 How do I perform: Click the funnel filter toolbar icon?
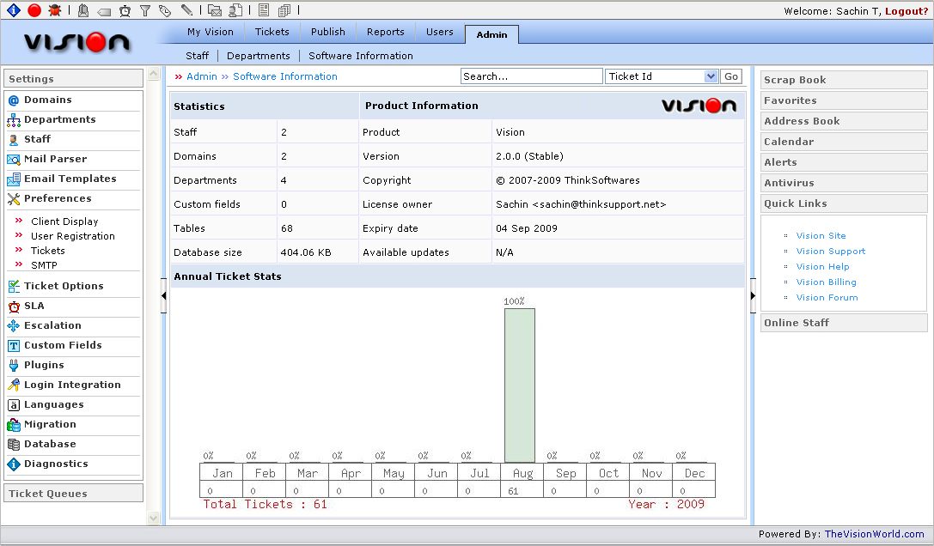click(145, 10)
